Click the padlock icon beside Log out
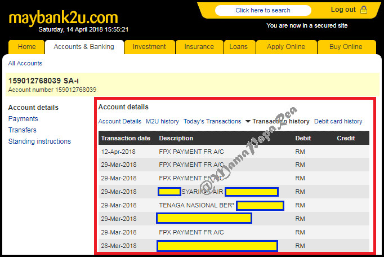Screen dimensions: 384x257 click(364, 10)
